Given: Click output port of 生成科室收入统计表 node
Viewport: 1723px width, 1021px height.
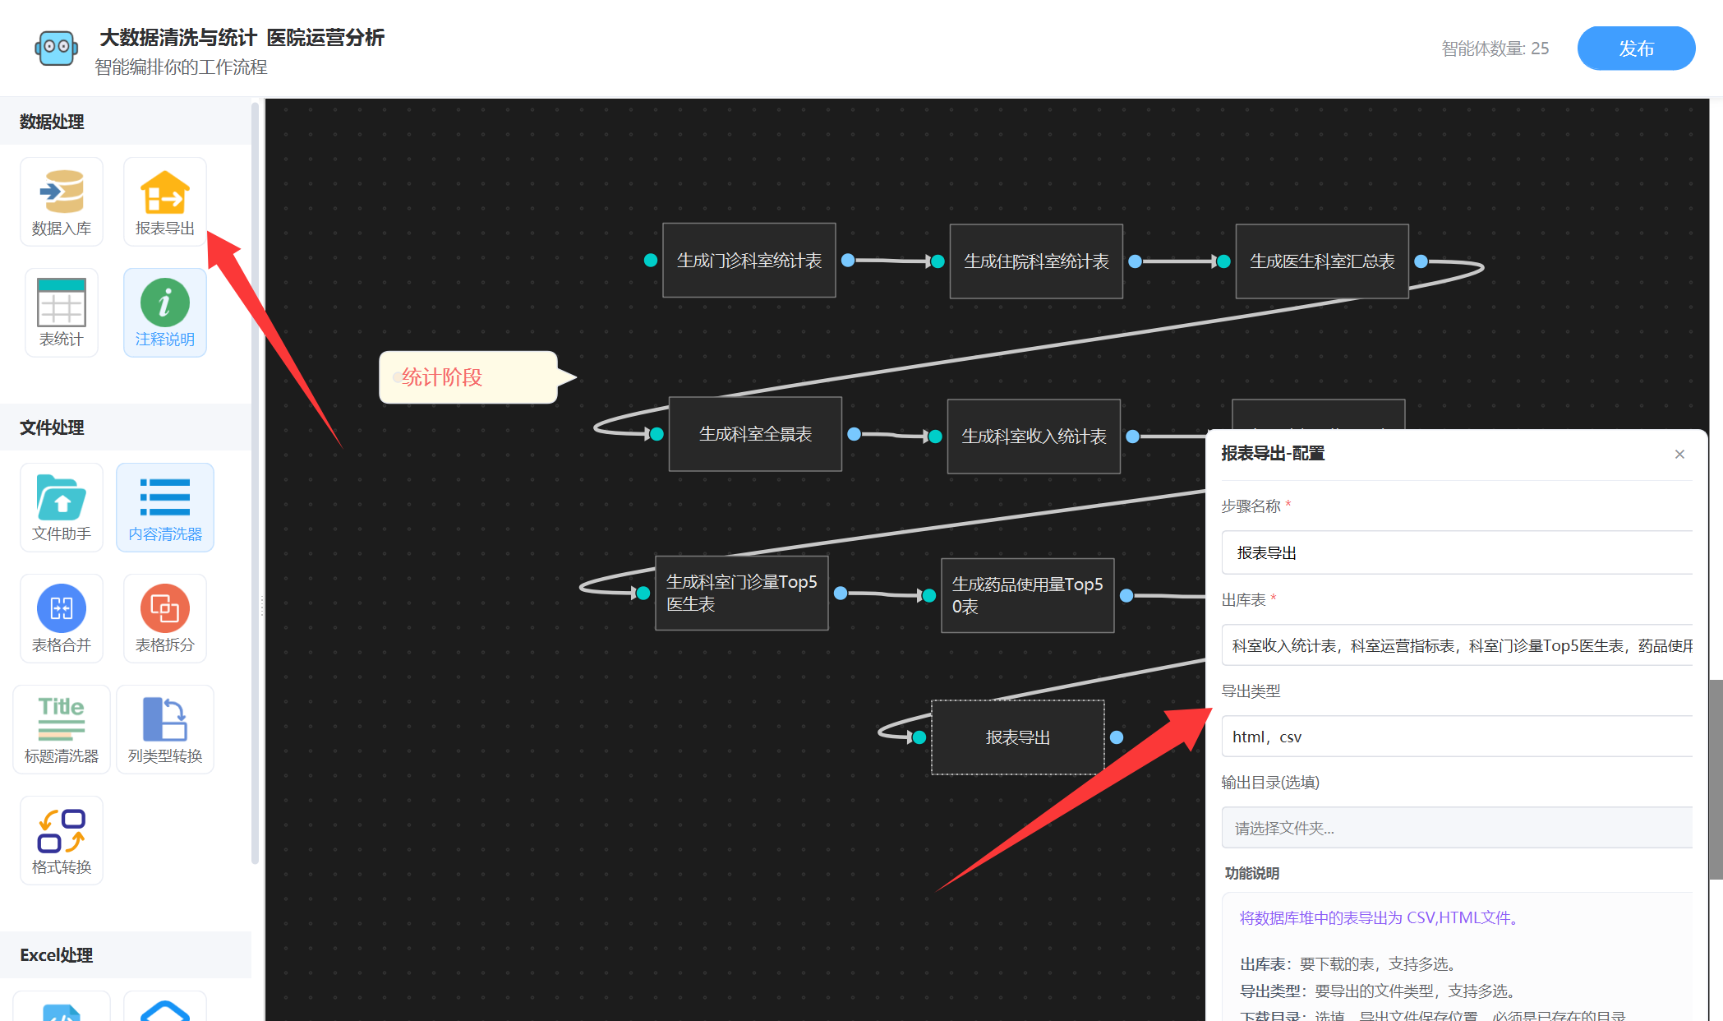Looking at the screenshot, I should click(x=1133, y=437).
